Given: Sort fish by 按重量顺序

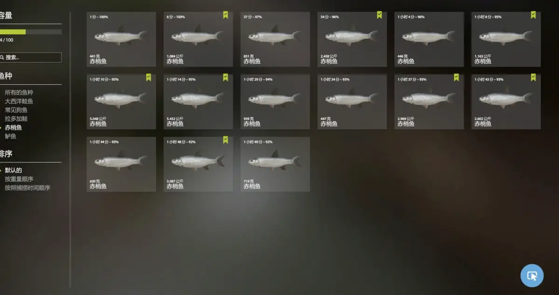Looking at the screenshot, I should click(x=19, y=179).
